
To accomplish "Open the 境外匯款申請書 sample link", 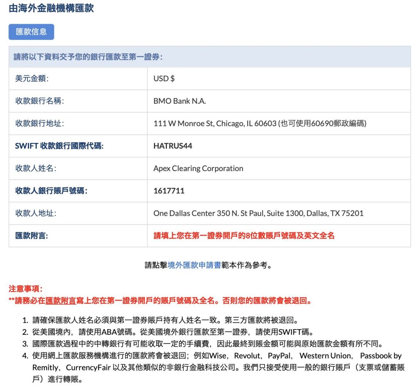I will pyautogui.click(x=194, y=265).
